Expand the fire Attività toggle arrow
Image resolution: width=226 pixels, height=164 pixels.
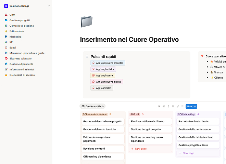[208, 61]
